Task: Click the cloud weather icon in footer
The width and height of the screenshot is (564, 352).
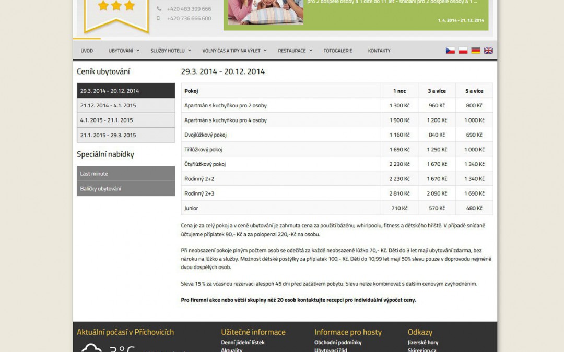Action: 91,348
